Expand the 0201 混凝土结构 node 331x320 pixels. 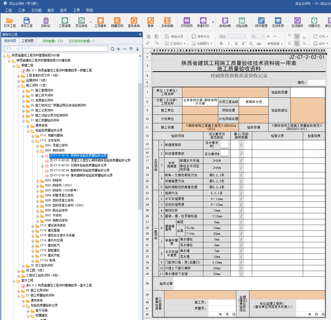(37, 146)
